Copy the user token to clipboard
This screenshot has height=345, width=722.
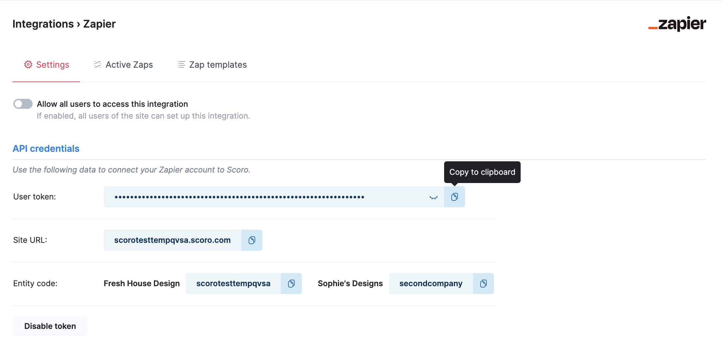454,197
